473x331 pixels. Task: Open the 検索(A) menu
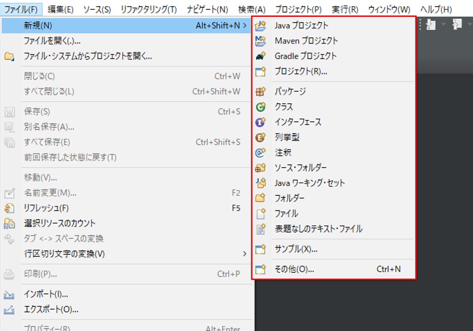point(252,10)
